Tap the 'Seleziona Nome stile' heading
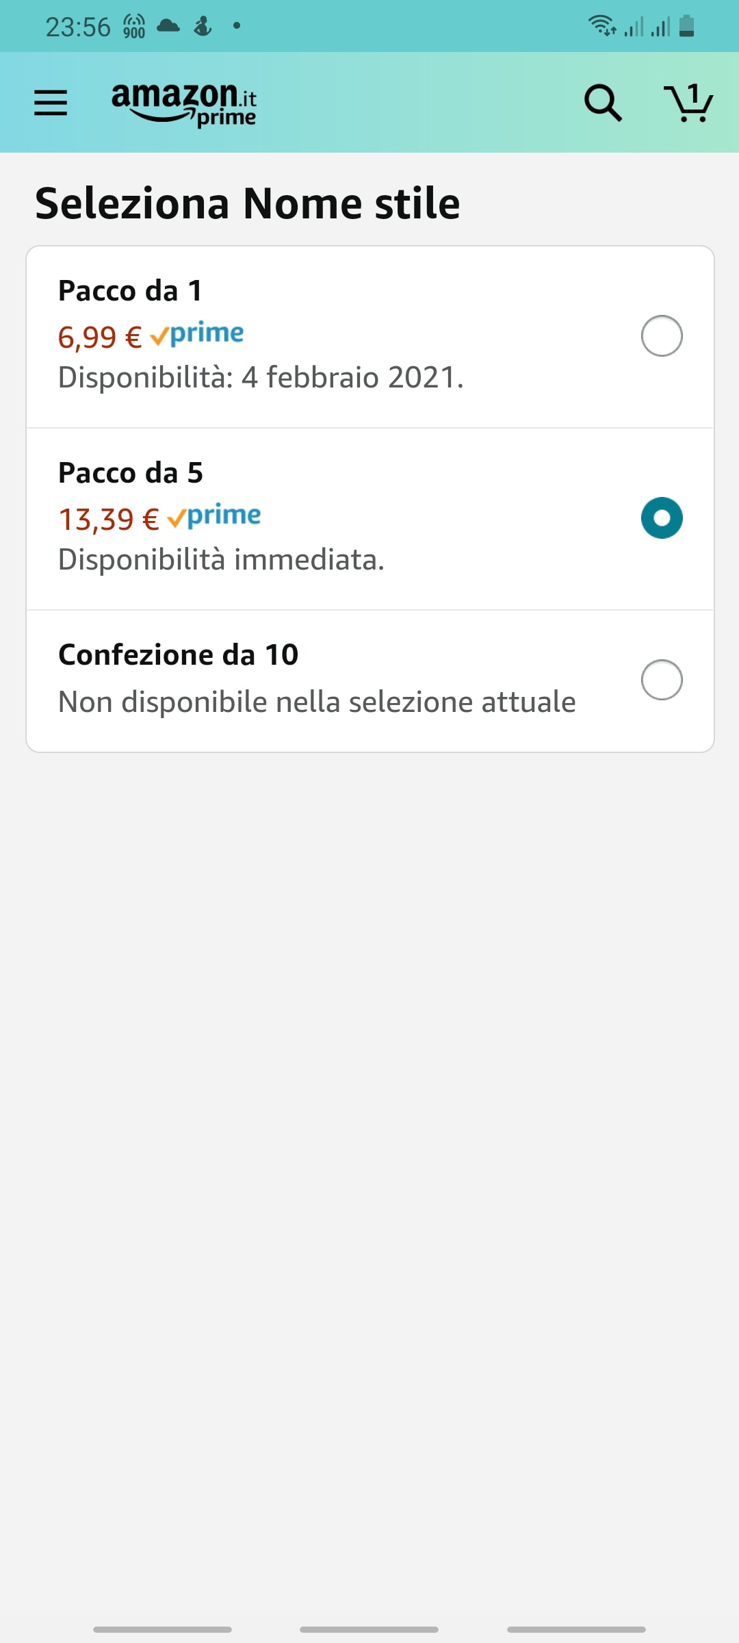Viewport: 739px width, 1643px height. pyautogui.click(x=247, y=203)
